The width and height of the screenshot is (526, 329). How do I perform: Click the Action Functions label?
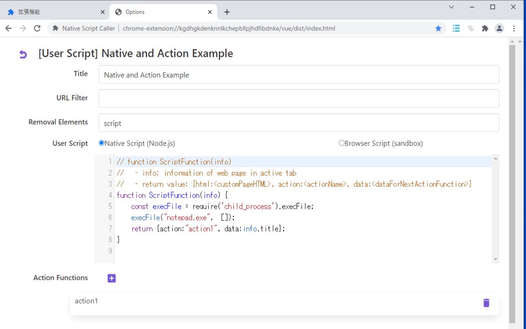[x=60, y=278]
